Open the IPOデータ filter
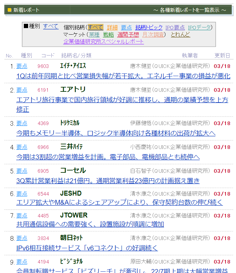This screenshot has width=236, height=273. (199, 27)
